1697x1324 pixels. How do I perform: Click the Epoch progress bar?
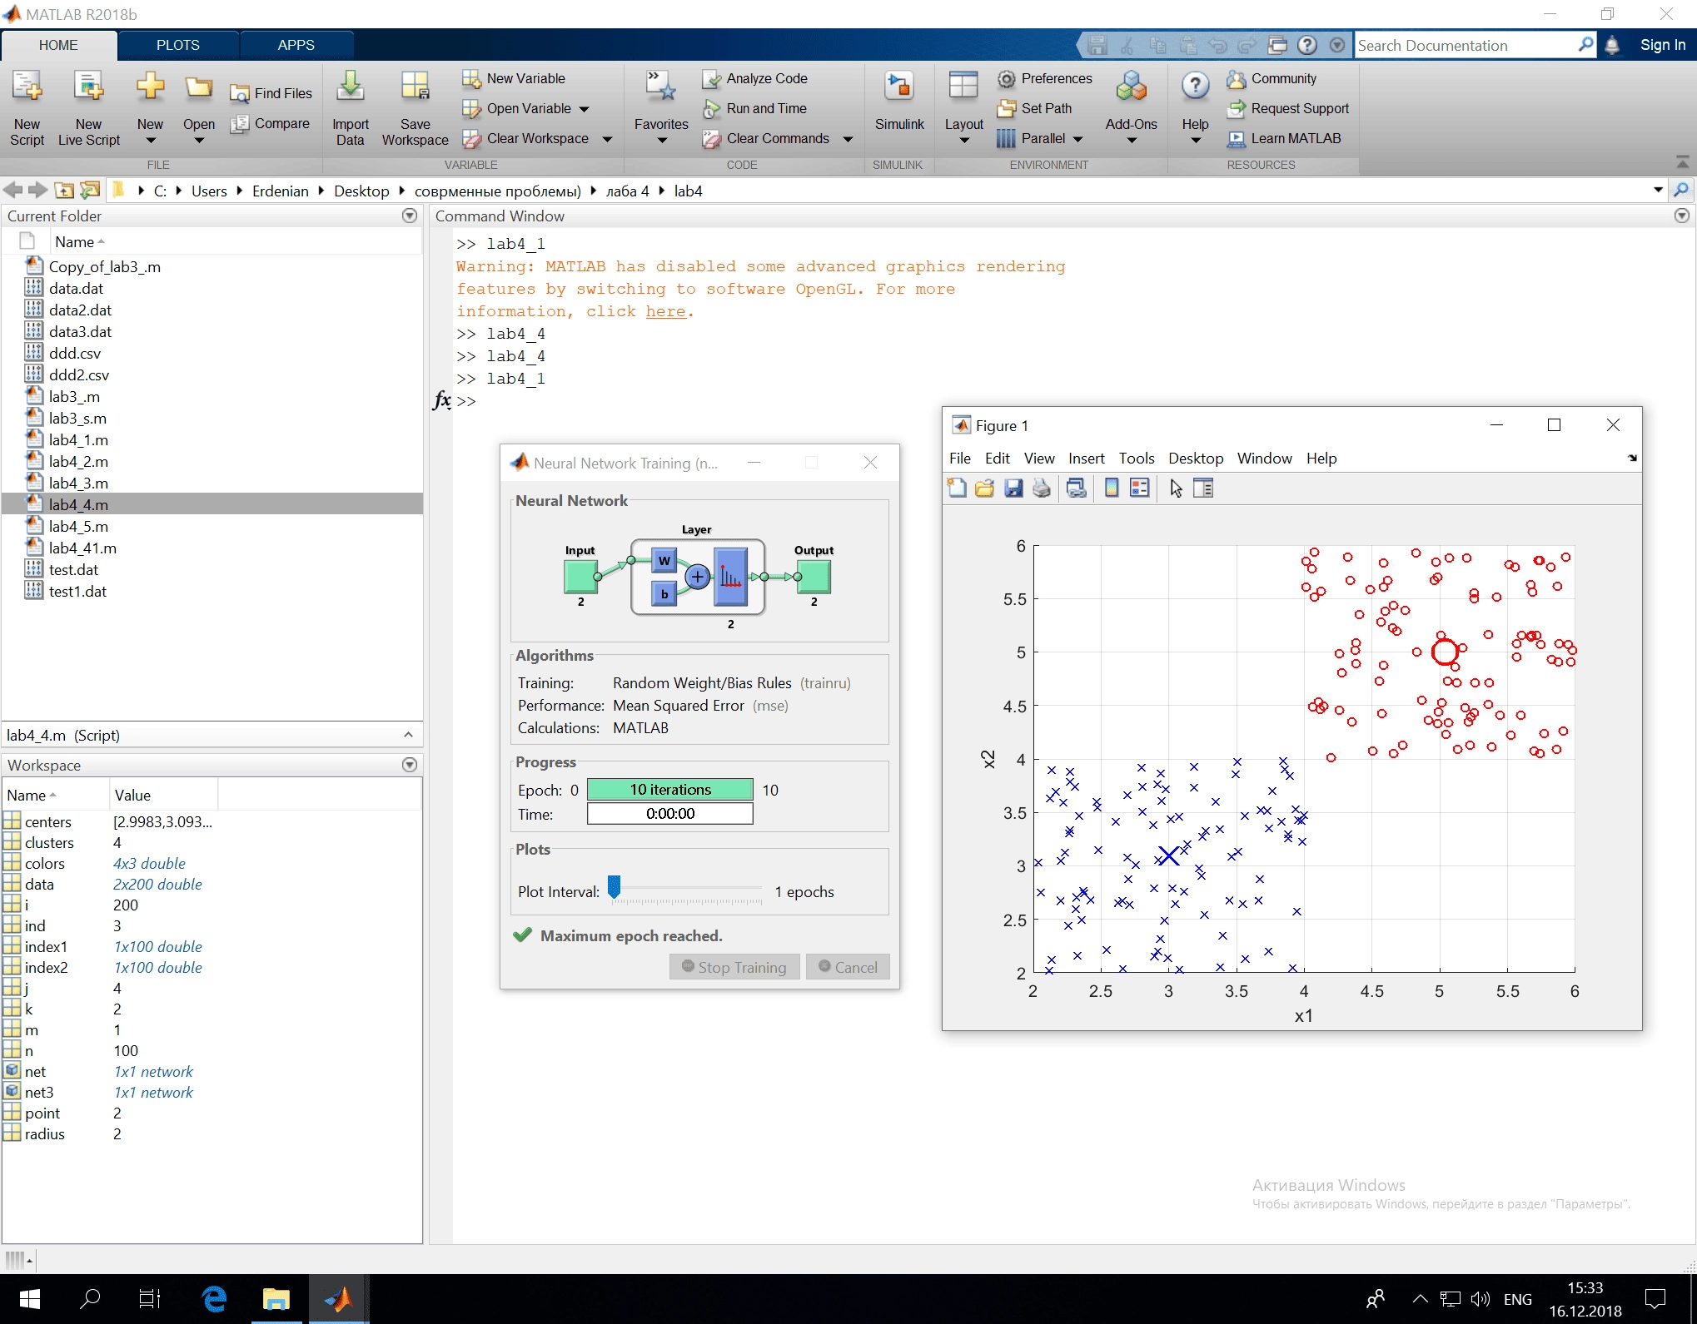[x=669, y=790]
